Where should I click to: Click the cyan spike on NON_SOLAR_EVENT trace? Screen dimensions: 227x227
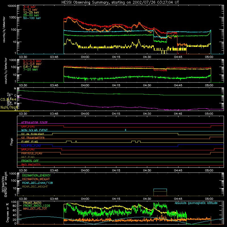125,130
